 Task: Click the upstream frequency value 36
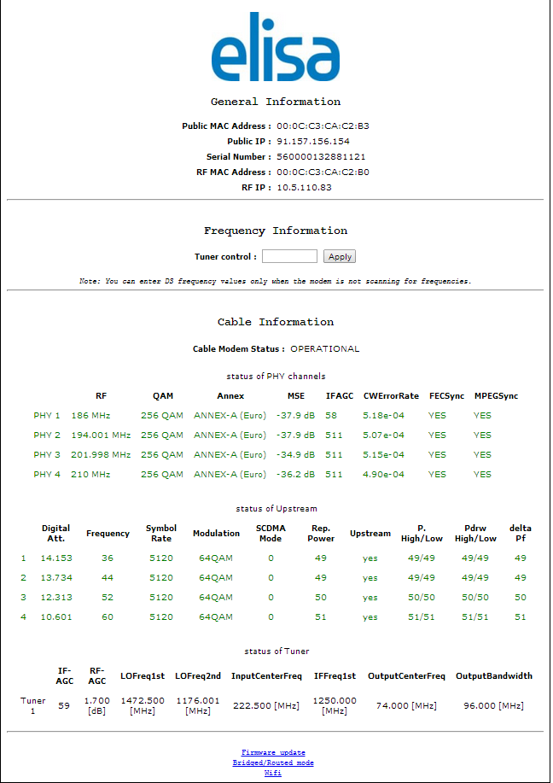click(108, 558)
